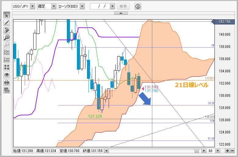Click the 138.000 axis price label
The image size is (238, 157).
(225, 47)
